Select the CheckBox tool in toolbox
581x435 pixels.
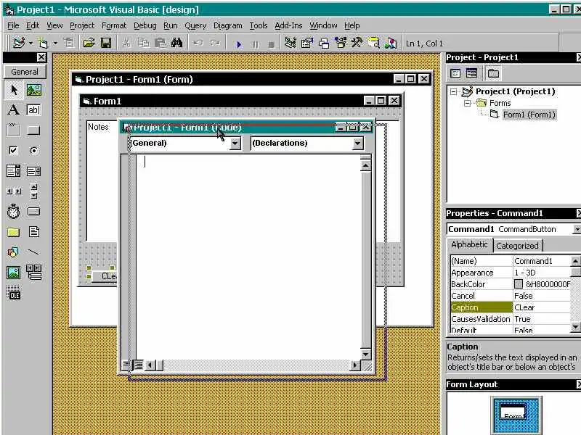click(13, 151)
